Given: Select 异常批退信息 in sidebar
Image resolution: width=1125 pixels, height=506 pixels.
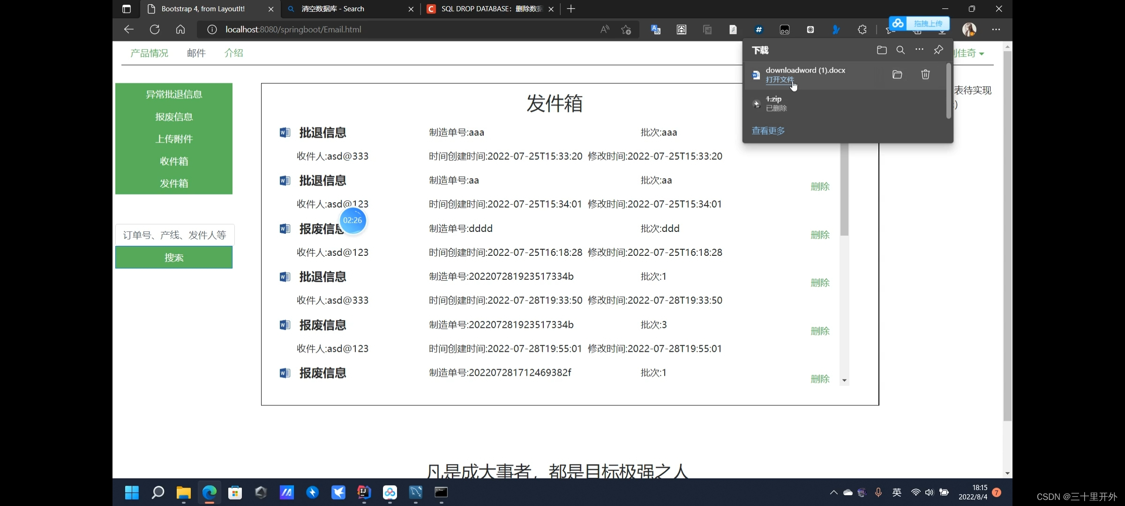Looking at the screenshot, I should pos(174,94).
